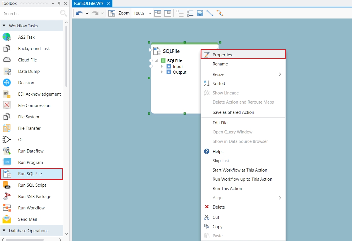
Task: Expand the Output node in SQLFile
Action: (162, 72)
